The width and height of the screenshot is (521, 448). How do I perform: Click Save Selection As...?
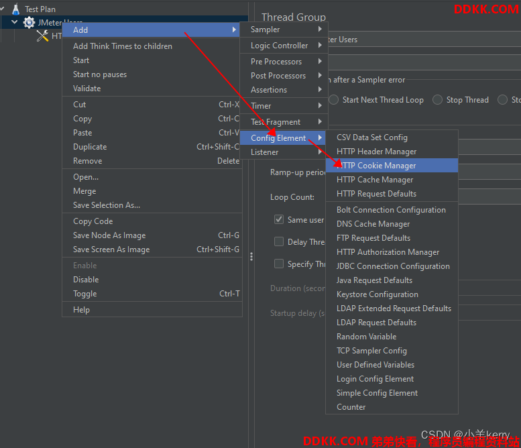tap(152, 205)
